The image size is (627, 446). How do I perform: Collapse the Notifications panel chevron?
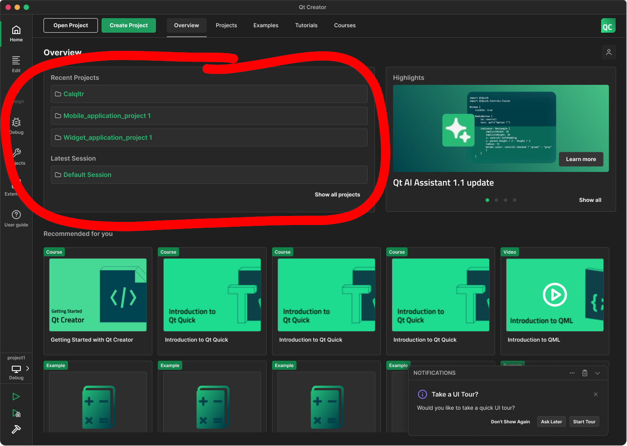tap(598, 373)
